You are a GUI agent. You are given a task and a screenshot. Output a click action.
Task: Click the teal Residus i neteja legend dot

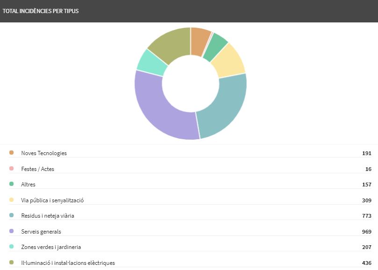point(11,215)
